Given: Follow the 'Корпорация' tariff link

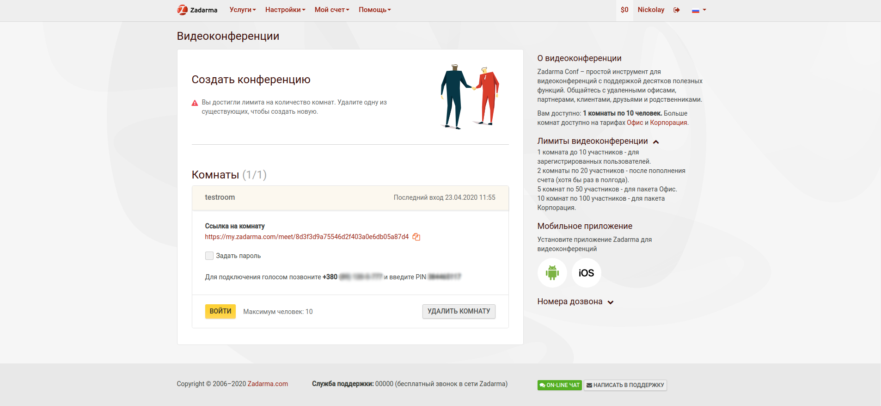Looking at the screenshot, I should pos(668,123).
